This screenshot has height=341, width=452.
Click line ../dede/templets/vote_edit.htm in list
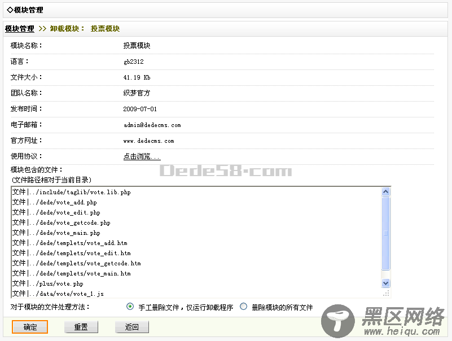point(72,253)
